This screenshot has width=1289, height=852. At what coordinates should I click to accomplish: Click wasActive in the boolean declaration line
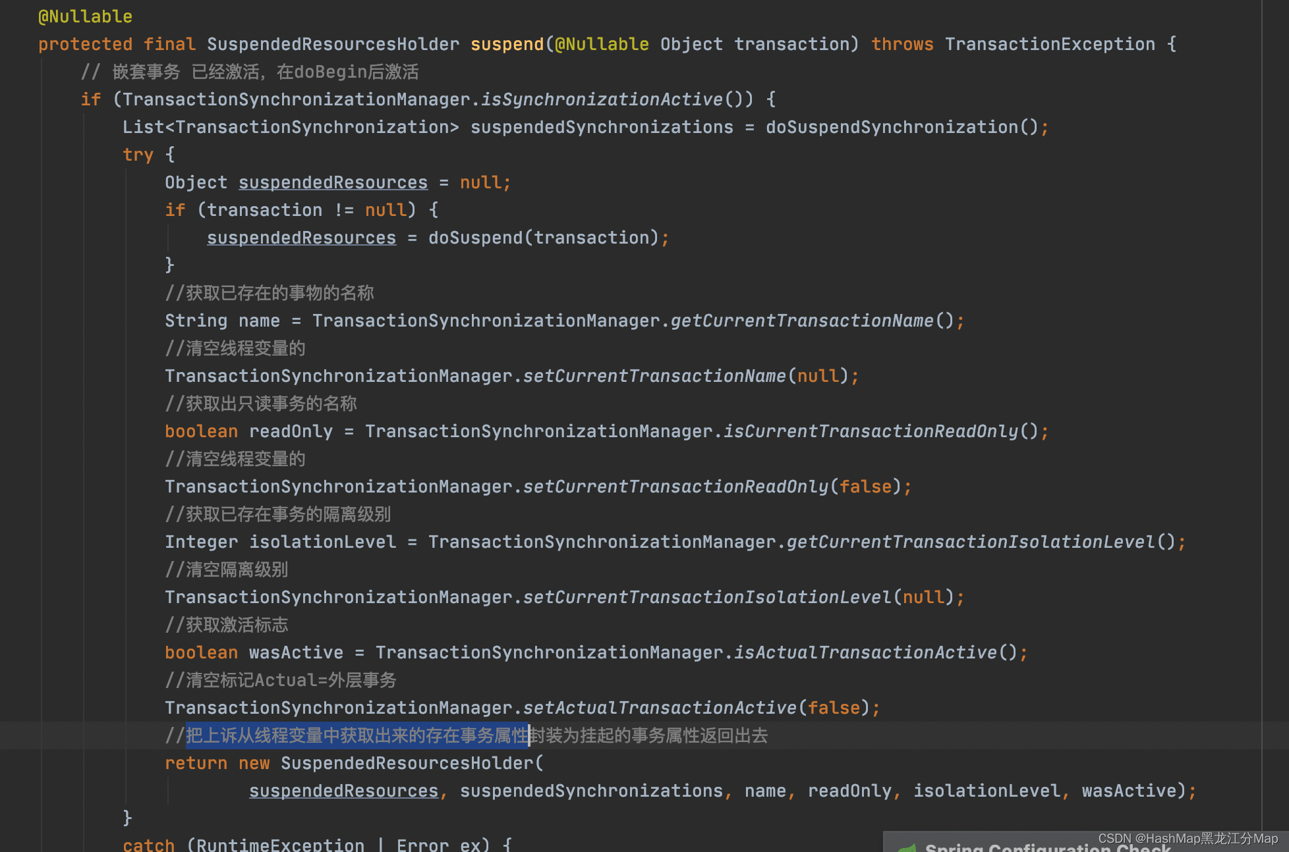(296, 652)
